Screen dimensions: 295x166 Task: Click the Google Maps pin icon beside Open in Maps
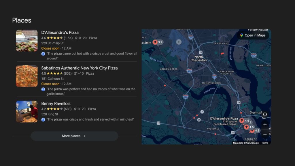coord(241,35)
